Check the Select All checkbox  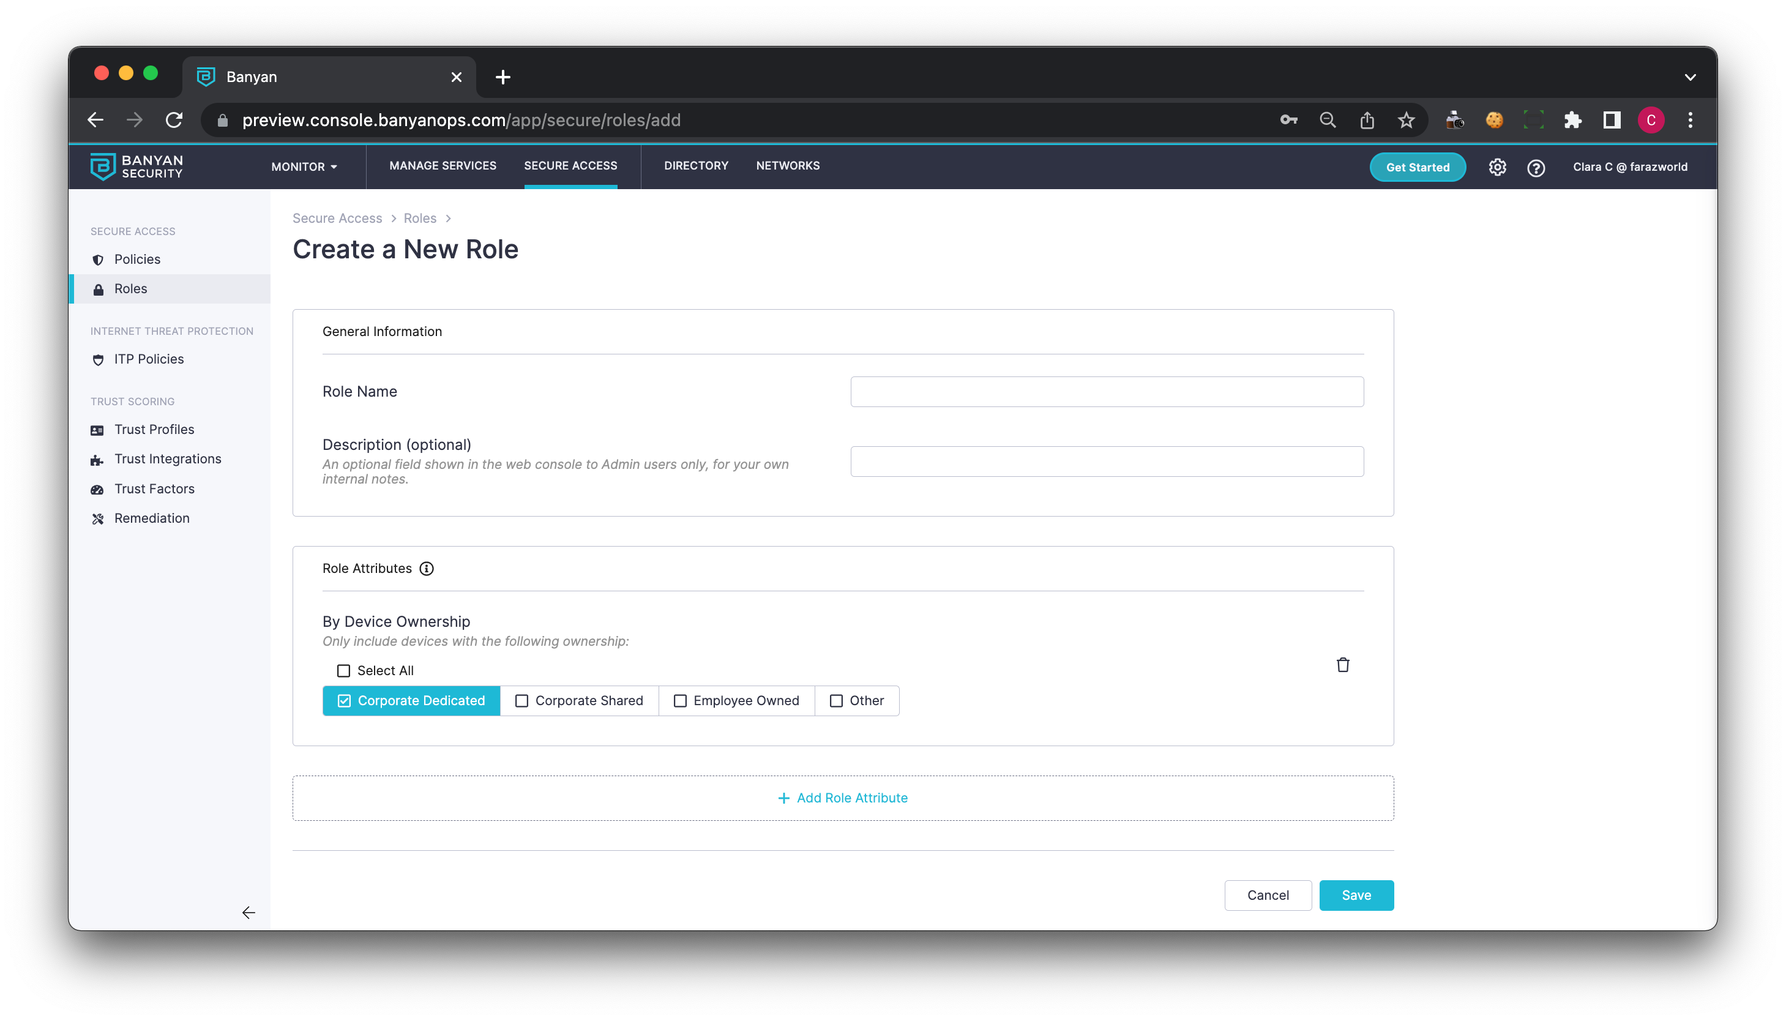pyautogui.click(x=343, y=671)
